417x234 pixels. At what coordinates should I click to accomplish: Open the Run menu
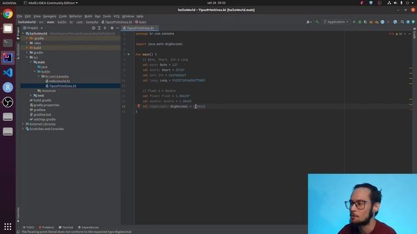click(x=98, y=16)
